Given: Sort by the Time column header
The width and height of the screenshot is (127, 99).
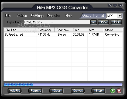Looking at the screenshot, I should [x=79, y=30].
